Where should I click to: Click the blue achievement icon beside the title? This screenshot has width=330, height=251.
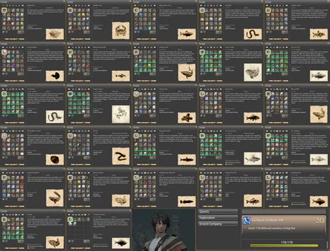(247, 220)
